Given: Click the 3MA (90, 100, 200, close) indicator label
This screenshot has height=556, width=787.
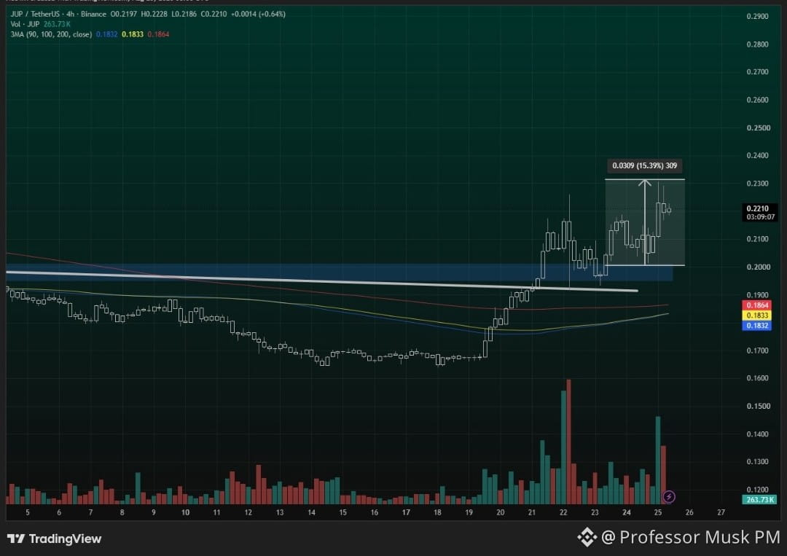Looking at the screenshot, I should [51, 34].
